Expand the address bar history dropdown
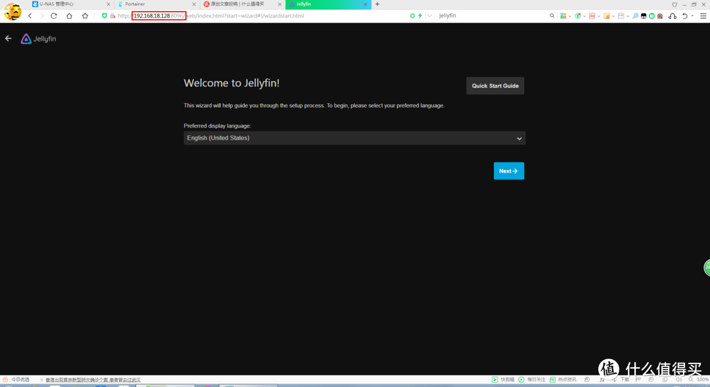The height and width of the screenshot is (387, 710). point(430,16)
